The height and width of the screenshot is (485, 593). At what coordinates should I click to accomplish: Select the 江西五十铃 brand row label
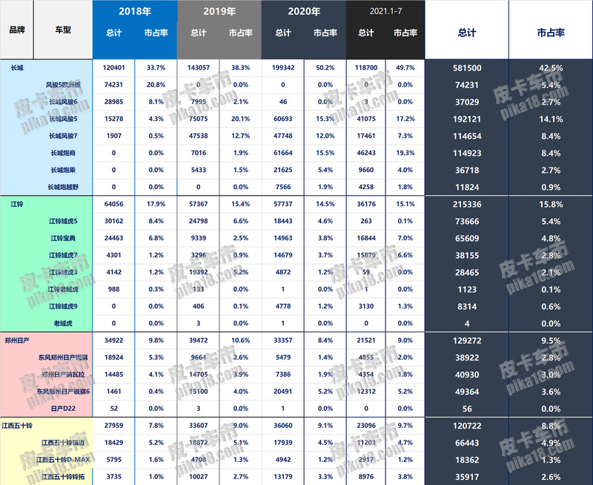pos(17,426)
